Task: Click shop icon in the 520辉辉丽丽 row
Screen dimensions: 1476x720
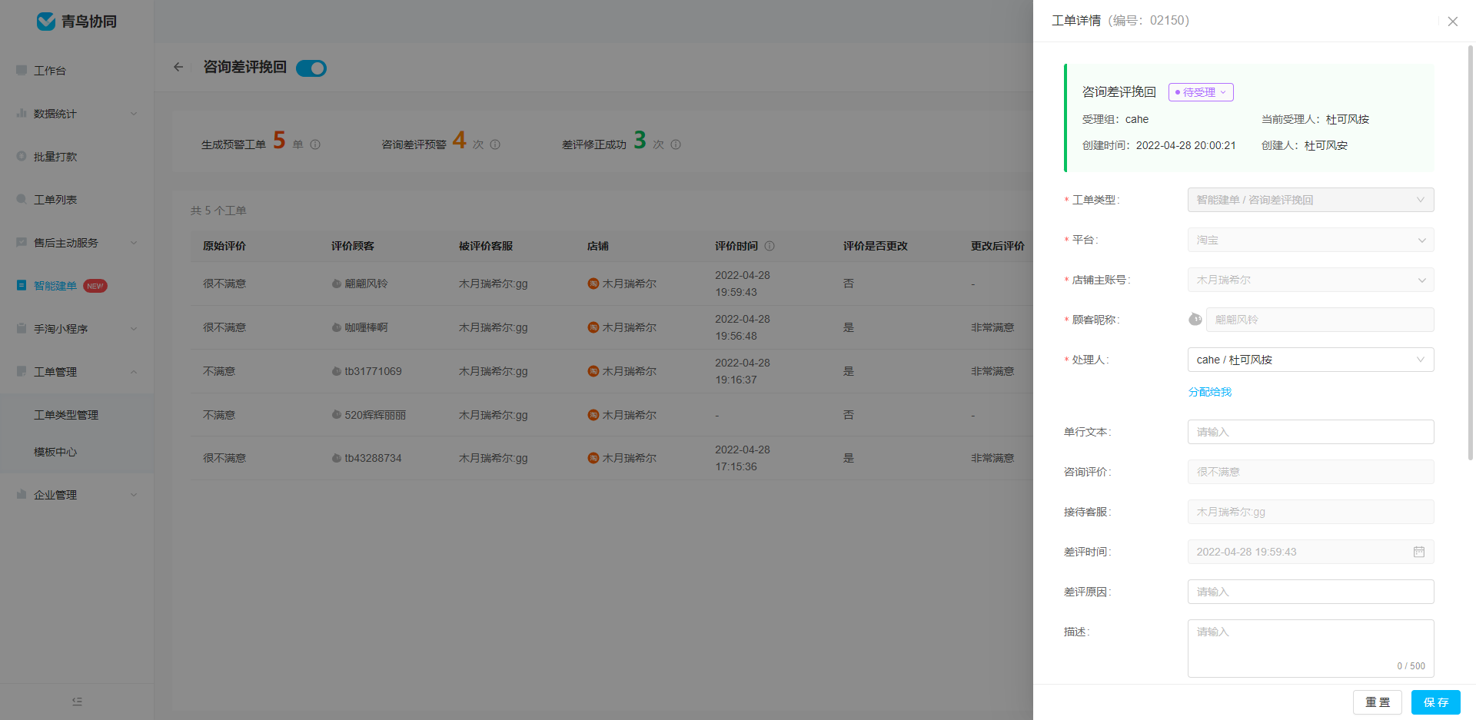Action: tap(593, 415)
